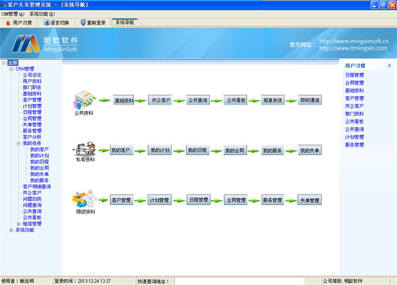397x285 pixels.
Task: Switch to the 系统导航 tab
Action: pos(125,22)
